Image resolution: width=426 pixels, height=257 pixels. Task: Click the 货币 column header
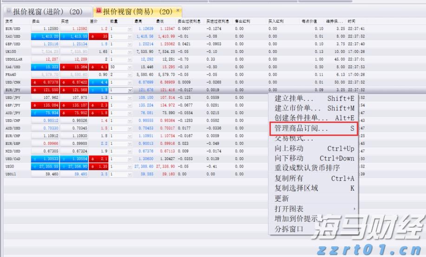tap(9, 21)
